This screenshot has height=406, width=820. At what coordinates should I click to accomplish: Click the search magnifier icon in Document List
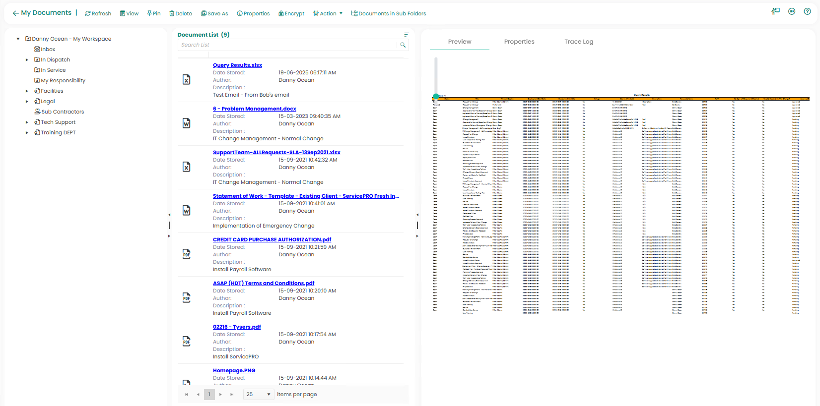coord(403,45)
